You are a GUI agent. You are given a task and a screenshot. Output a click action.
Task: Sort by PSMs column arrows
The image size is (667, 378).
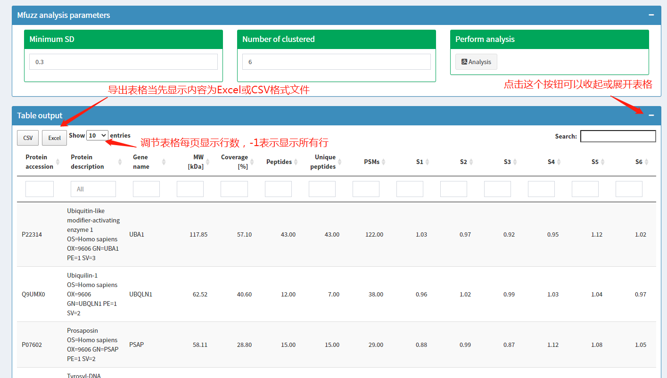point(384,162)
